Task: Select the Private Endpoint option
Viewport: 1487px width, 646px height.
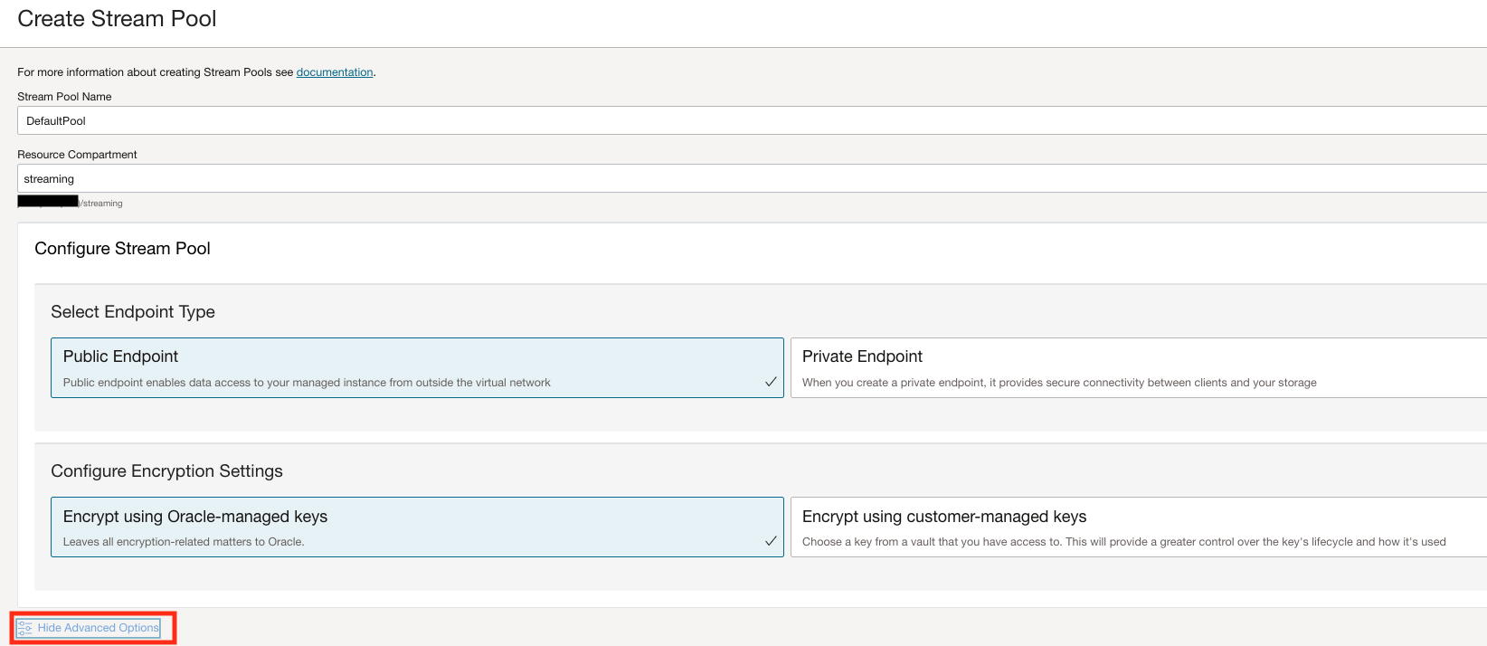Action: point(1138,367)
